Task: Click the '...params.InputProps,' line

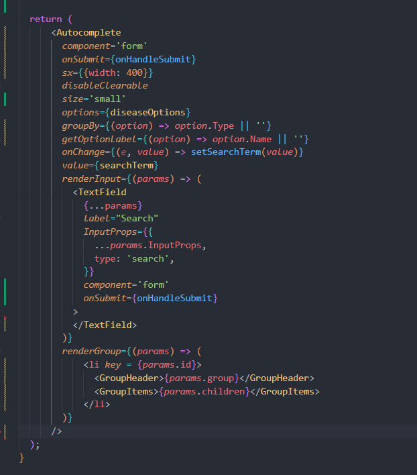Action: [x=150, y=245]
